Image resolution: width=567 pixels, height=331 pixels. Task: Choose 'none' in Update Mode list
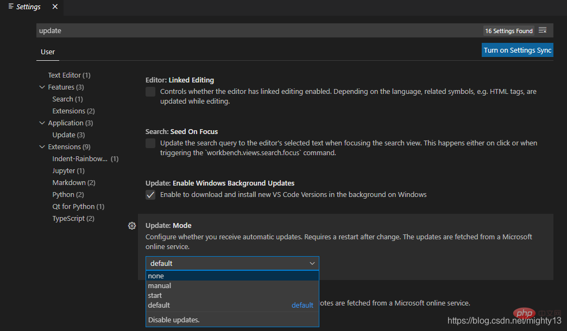coord(232,276)
